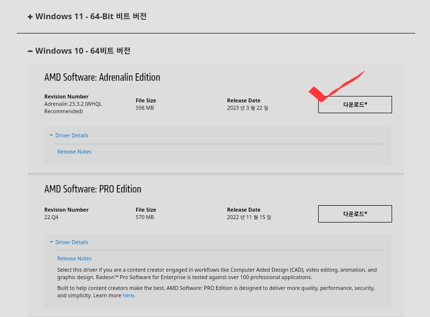
Task: Select the 'AMD Software: PRO Edition' heading
Action: point(93,189)
